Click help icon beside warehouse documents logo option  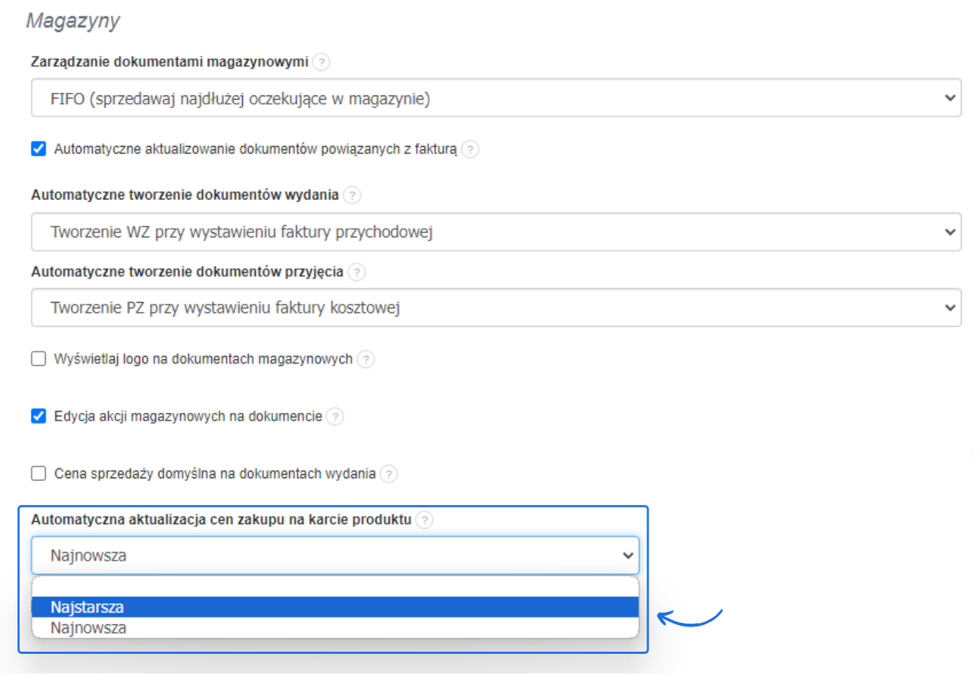click(366, 359)
